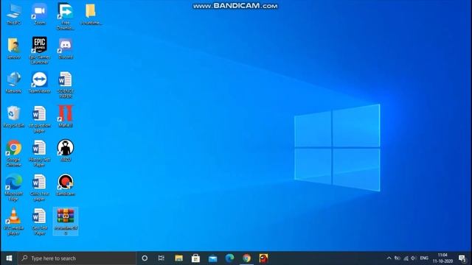Open the clock showing 11:04
The image size is (472, 265).
pyautogui.click(x=442, y=258)
